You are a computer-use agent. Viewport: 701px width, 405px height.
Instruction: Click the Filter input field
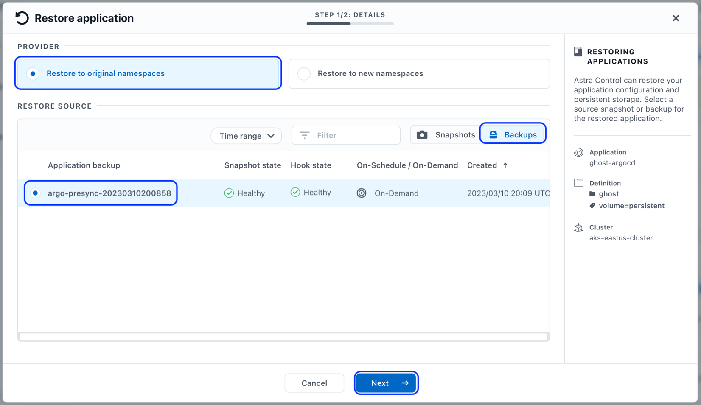346,135
